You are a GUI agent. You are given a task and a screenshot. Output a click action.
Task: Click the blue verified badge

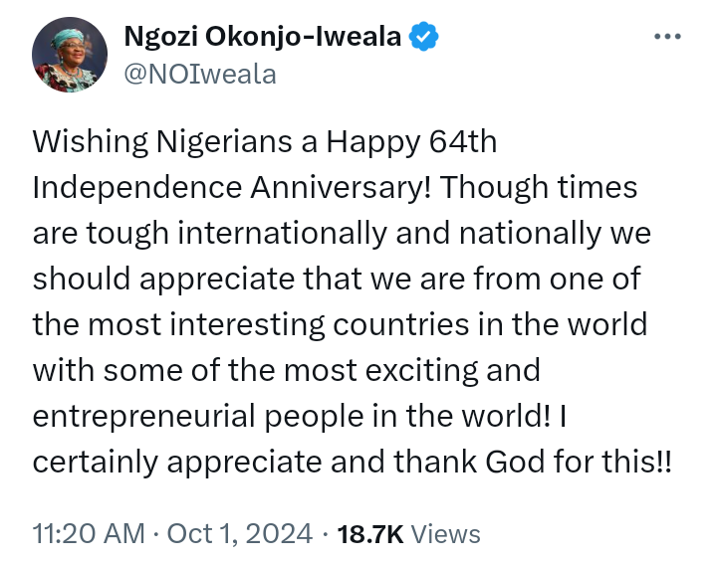click(423, 36)
